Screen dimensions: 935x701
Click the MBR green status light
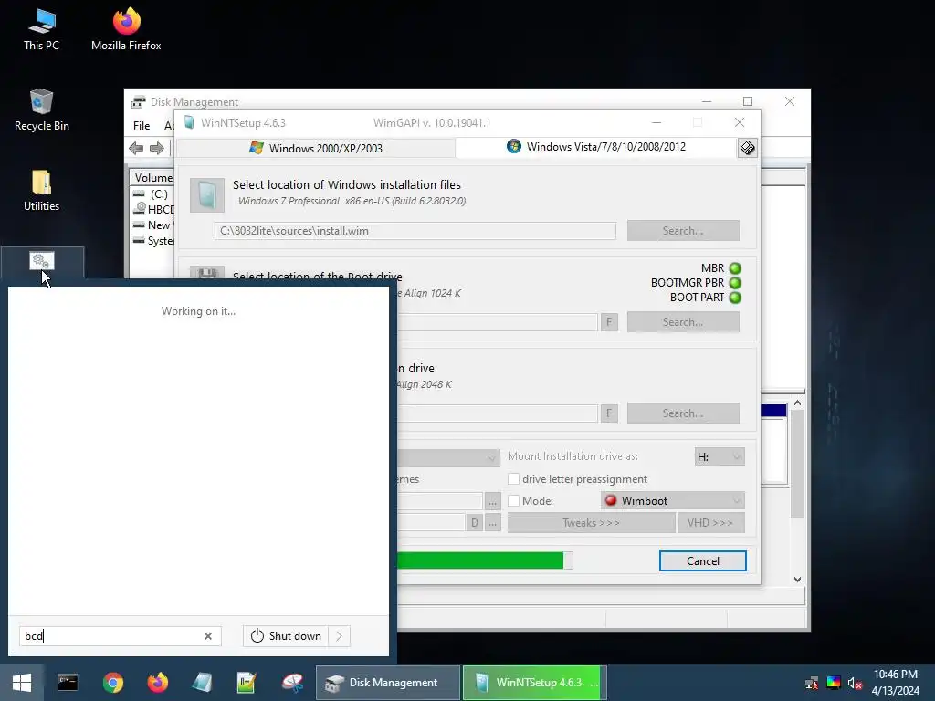(735, 268)
